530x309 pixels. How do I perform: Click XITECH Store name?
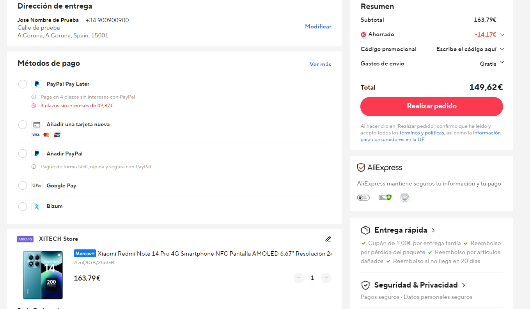(x=58, y=239)
